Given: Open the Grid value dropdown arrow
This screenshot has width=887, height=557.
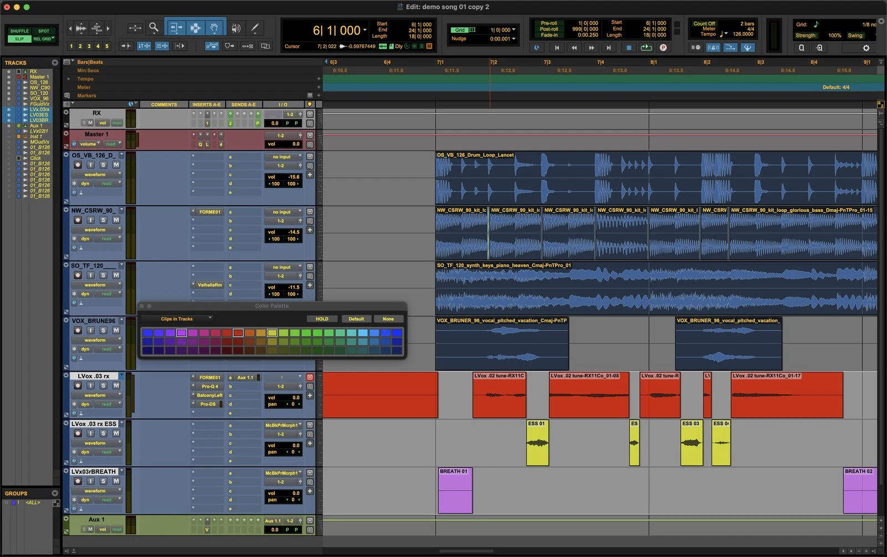Looking at the screenshot, I should [x=513, y=30].
